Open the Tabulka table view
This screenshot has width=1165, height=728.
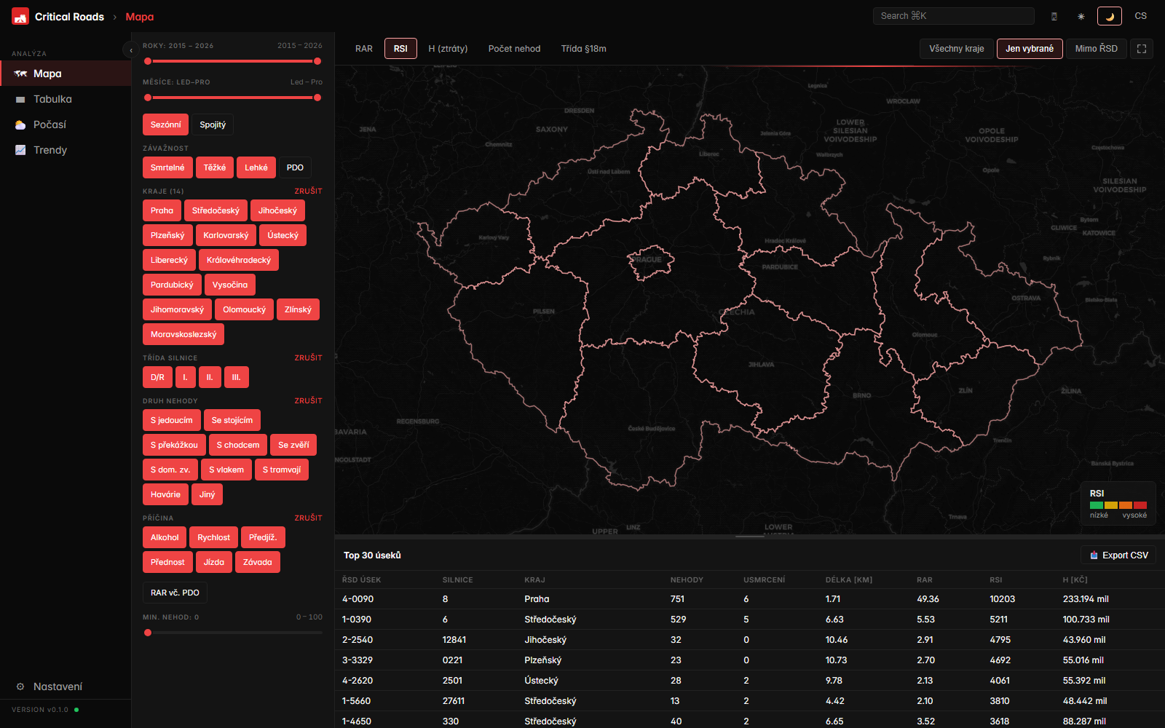pos(52,99)
